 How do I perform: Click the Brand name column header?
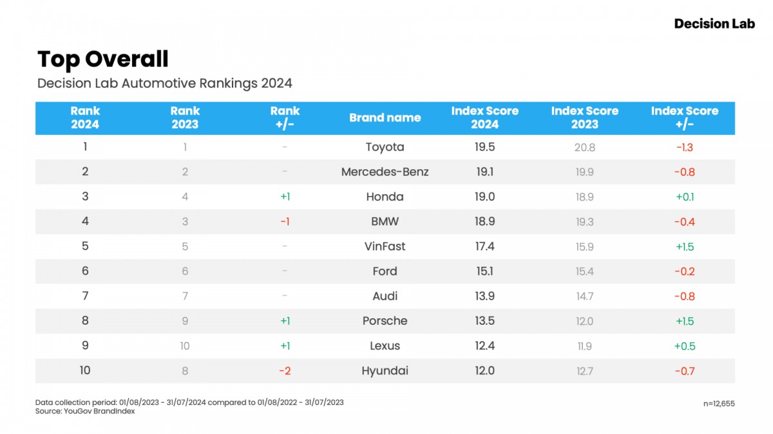point(385,118)
